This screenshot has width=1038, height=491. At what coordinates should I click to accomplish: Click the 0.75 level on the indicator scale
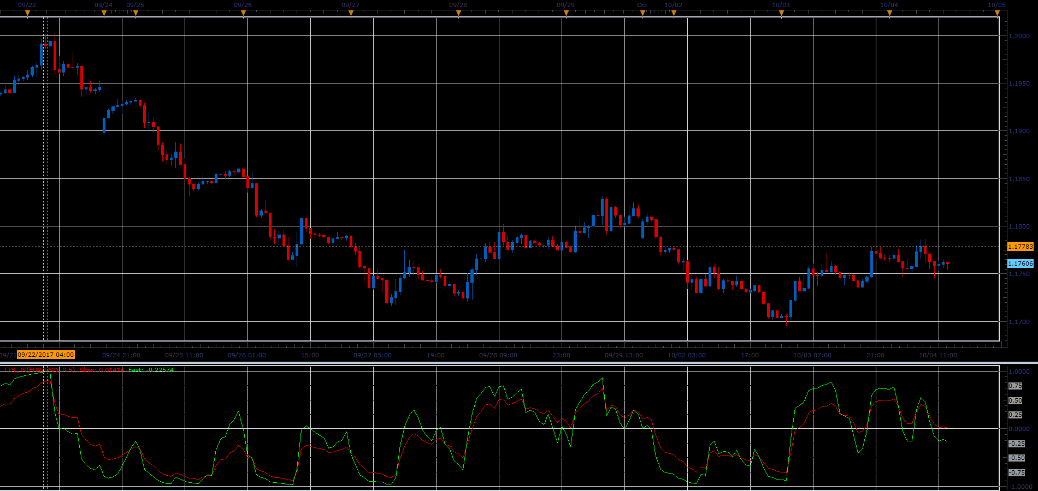tap(1015, 386)
